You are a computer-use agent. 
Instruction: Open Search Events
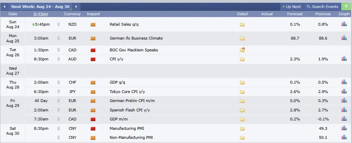point(322,7)
